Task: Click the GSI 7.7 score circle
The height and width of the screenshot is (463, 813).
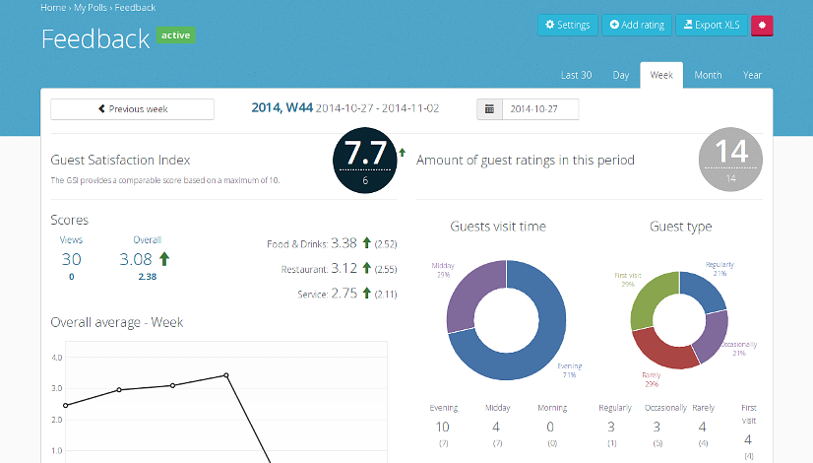Action: coord(363,160)
